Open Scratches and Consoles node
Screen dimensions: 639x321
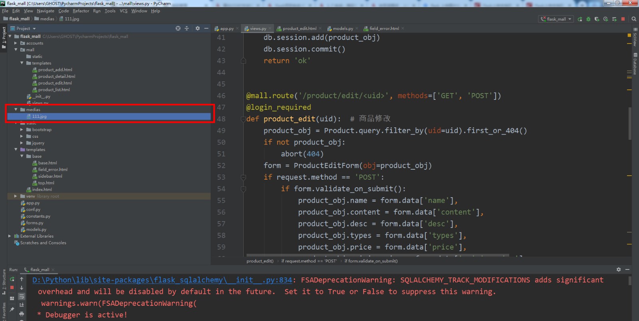(x=43, y=243)
